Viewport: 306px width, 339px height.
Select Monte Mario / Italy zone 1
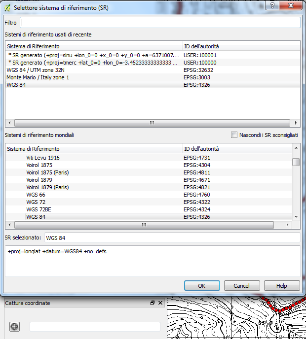click(x=38, y=77)
